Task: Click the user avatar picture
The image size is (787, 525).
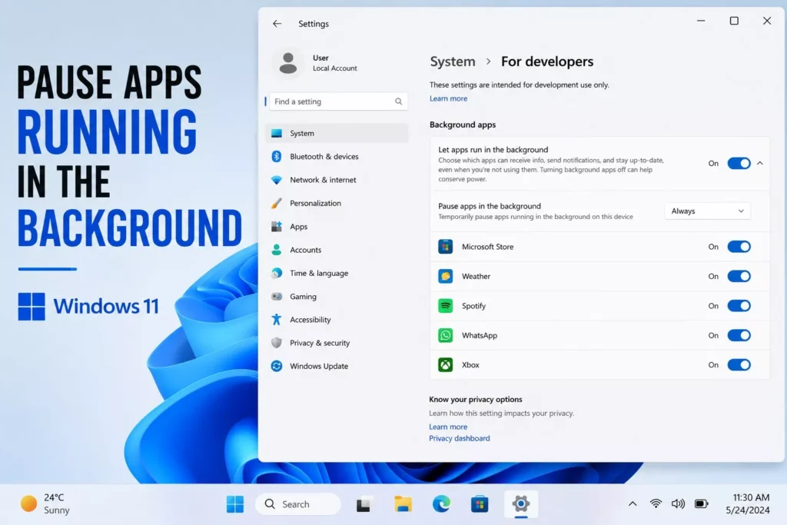Action: [x=288, y=63]
